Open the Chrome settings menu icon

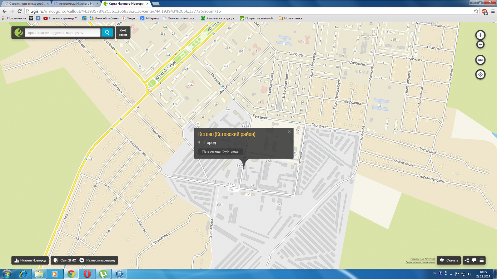coord(493,11)
